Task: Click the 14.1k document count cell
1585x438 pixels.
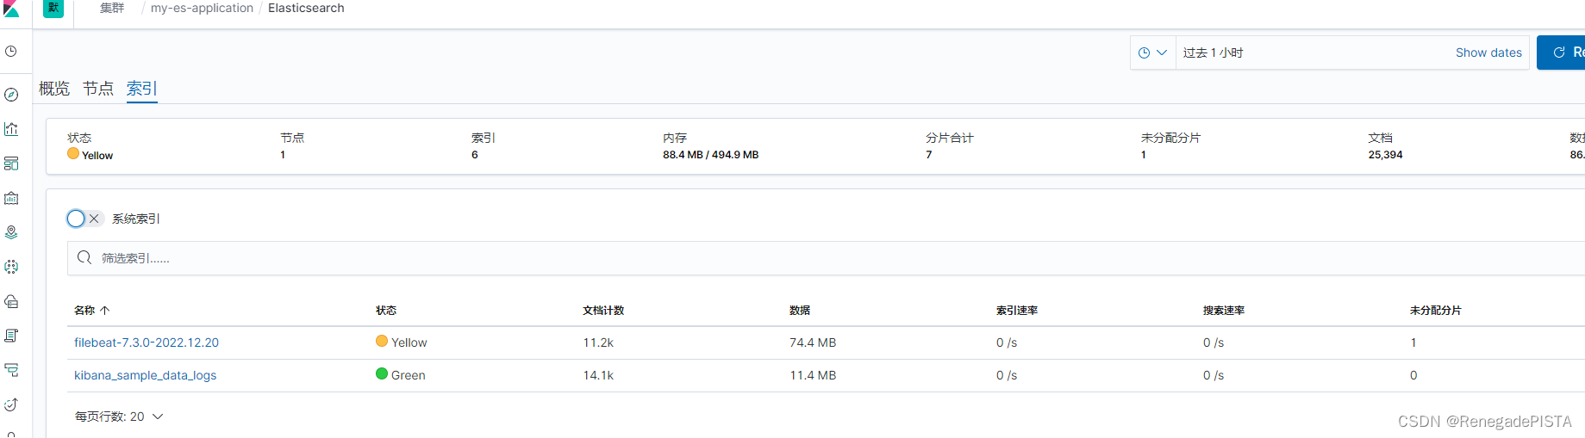Action: pyautogui.click(x=598, y=375)
